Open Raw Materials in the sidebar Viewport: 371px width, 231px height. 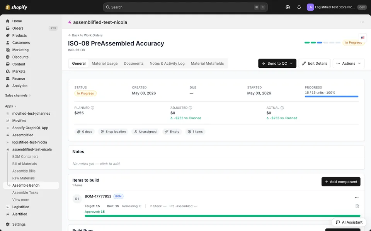pyautogui.click(x=24, y=178)
